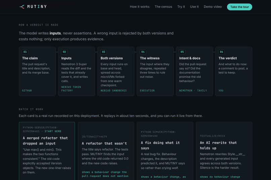Click the GITHUB tag label
271x180 pixels.
[x=27, y=91]
